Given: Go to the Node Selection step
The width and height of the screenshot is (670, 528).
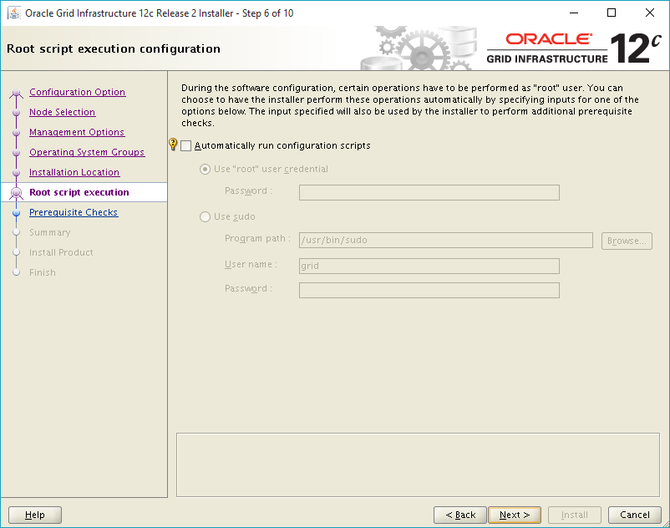Looking at the screenshot, I should click(x=63, y=112).
